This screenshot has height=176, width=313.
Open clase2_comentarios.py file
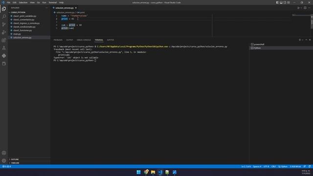tap(24, 20)
